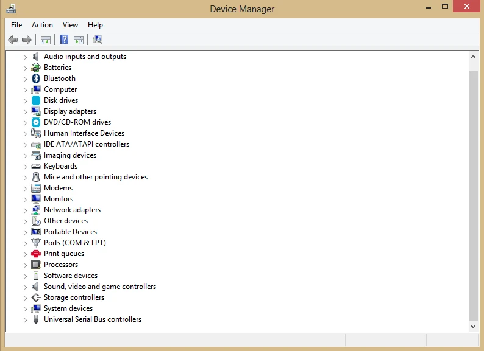Screen dimensions: 484x351
Task: Click Show/Hide Console Tree toolbar icon
Action: pyautogui.click(x=45, y=40)
